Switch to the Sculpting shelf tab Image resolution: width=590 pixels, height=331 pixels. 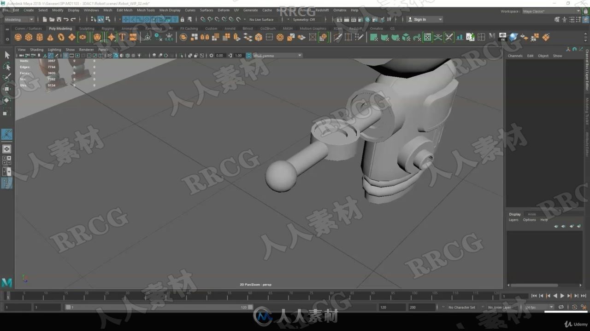click(x=87, y=29)
